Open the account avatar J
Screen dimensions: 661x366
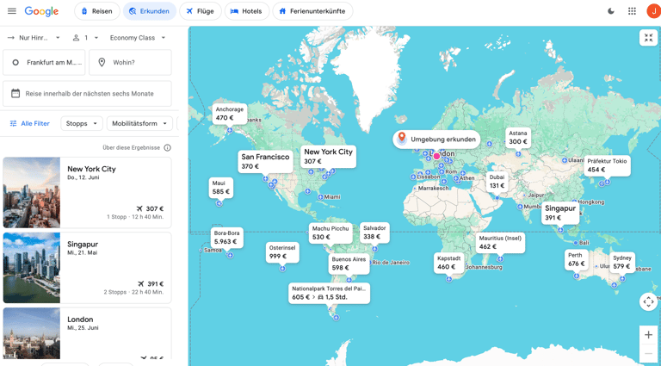tap(654, 11)
